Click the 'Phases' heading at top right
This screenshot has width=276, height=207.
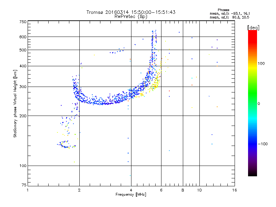[223, 10]
